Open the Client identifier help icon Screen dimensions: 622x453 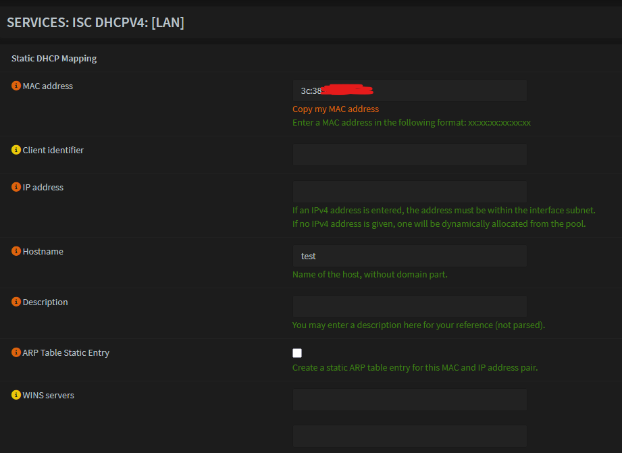[16, 150]
